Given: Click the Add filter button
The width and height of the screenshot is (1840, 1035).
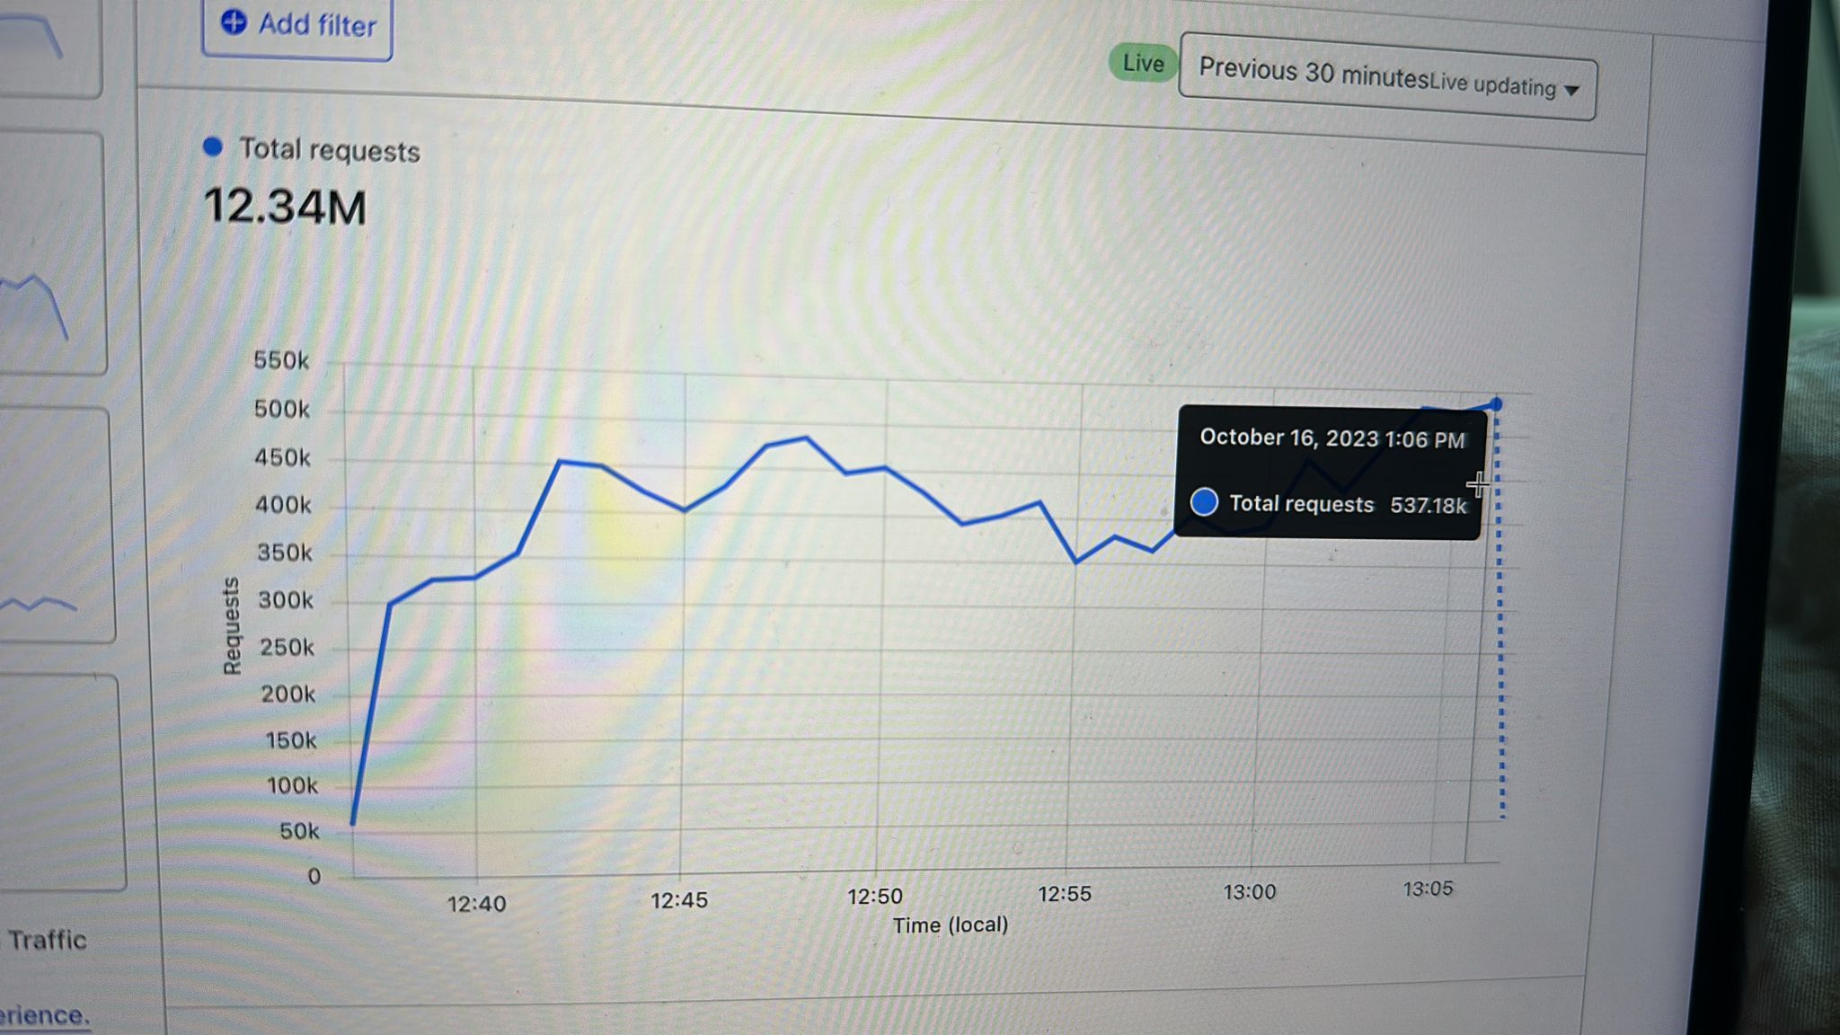Looking at the screenshot, I should pyautogui.click(x=297, y=27).
